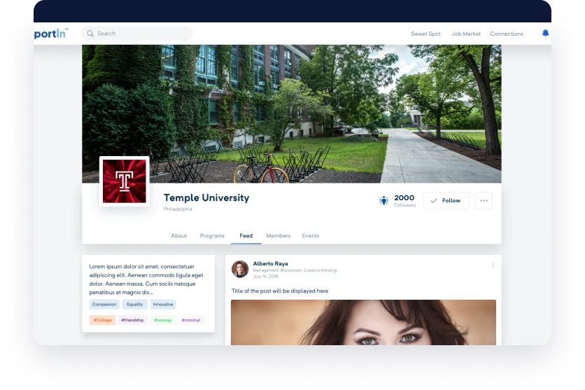585x390 pixels.
Task: Select the Feed tab
Action: tap(246, 236)
